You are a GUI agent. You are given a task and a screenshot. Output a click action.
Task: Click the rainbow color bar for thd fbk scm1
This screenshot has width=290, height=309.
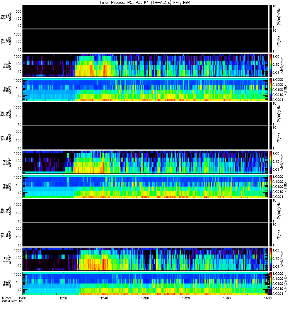click(x=270, y=187)
